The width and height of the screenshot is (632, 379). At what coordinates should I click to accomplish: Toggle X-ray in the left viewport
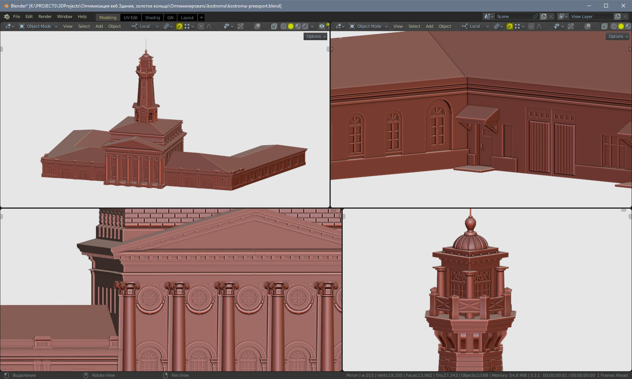pos(274,26)
